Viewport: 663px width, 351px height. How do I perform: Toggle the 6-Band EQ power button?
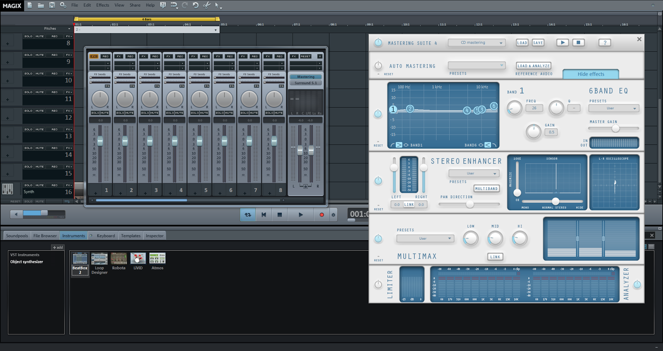(378, 114)
